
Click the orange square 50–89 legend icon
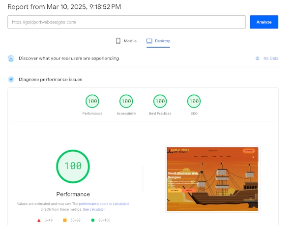tap(65, 220)
